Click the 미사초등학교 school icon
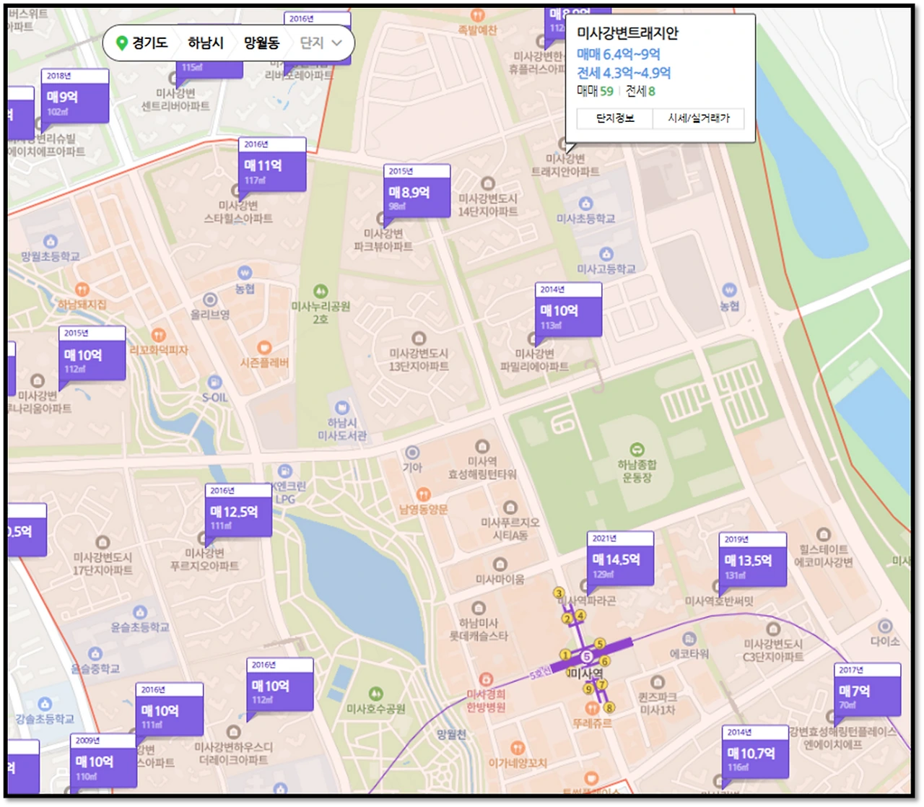This screenshot has width=924, height=807. click(585, 204)
